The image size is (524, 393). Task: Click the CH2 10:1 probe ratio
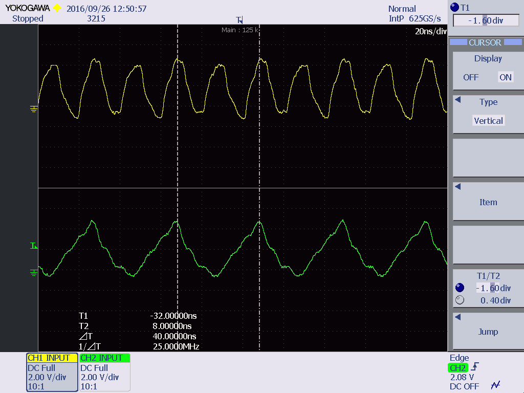pos(89,387)
